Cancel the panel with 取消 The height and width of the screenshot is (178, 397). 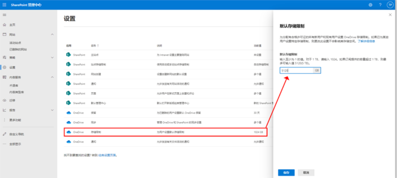coord(306,173)
